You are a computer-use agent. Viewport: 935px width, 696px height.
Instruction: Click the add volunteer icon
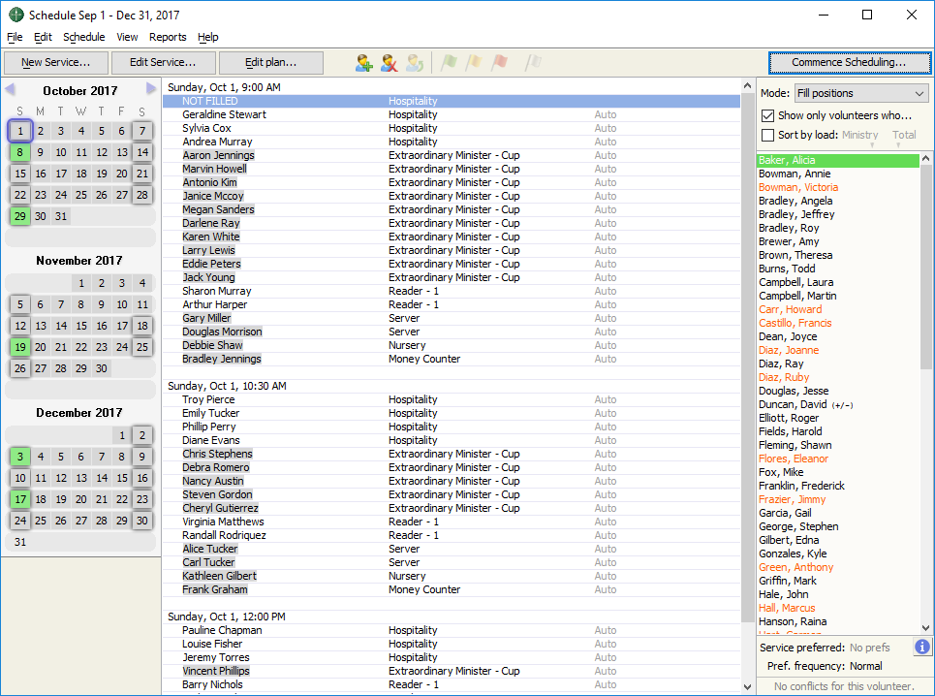click(x=364, y=63)
